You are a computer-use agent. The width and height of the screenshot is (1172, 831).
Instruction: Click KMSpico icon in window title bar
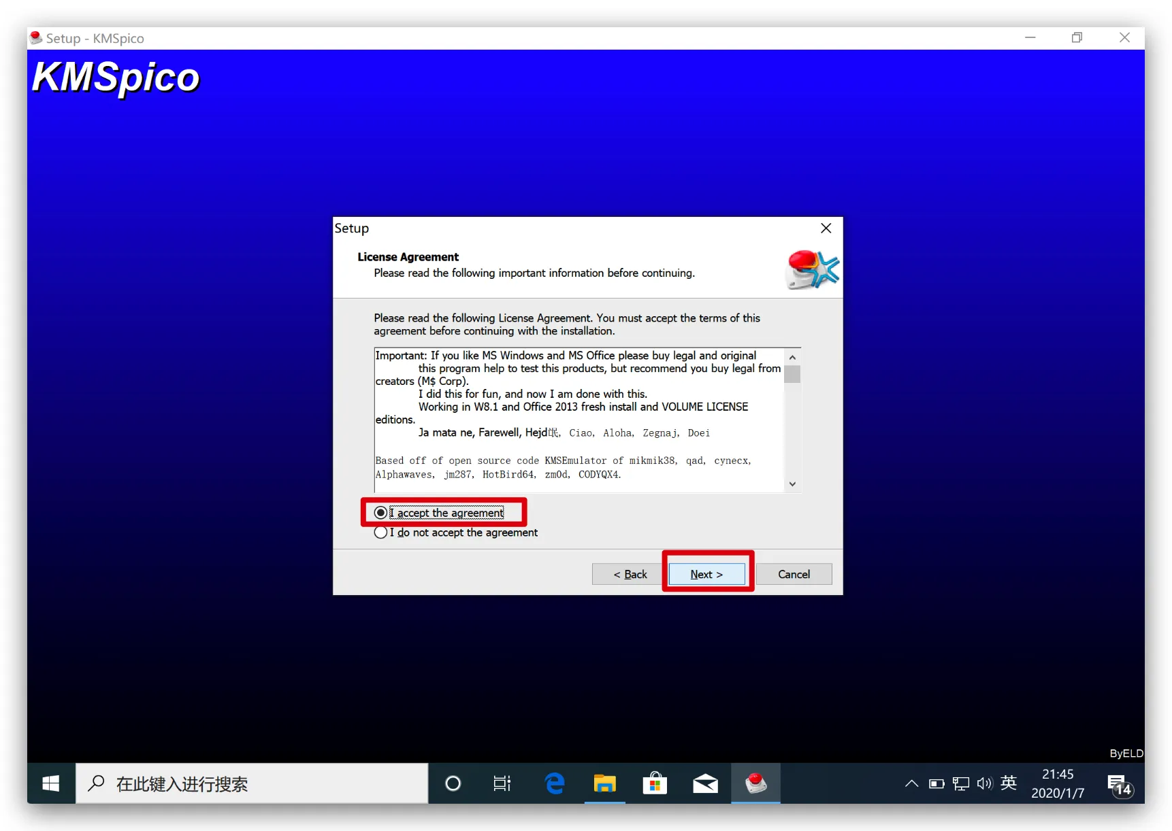point(36,38)
